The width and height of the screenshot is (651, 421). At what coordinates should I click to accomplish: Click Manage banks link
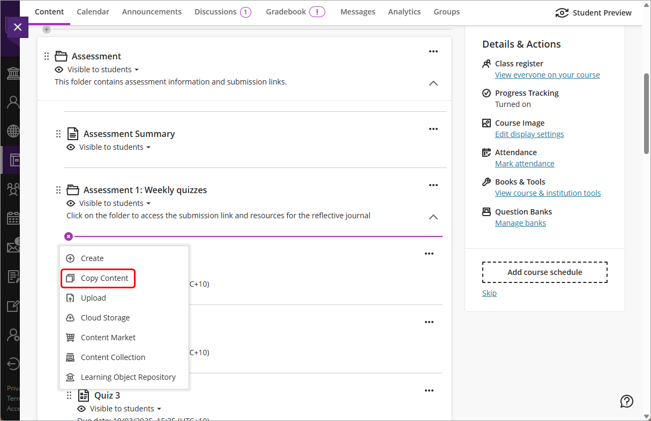tap(520, 223)
